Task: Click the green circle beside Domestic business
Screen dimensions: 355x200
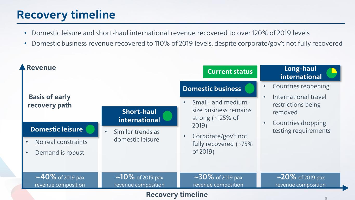Action: (x=249, y=89)
